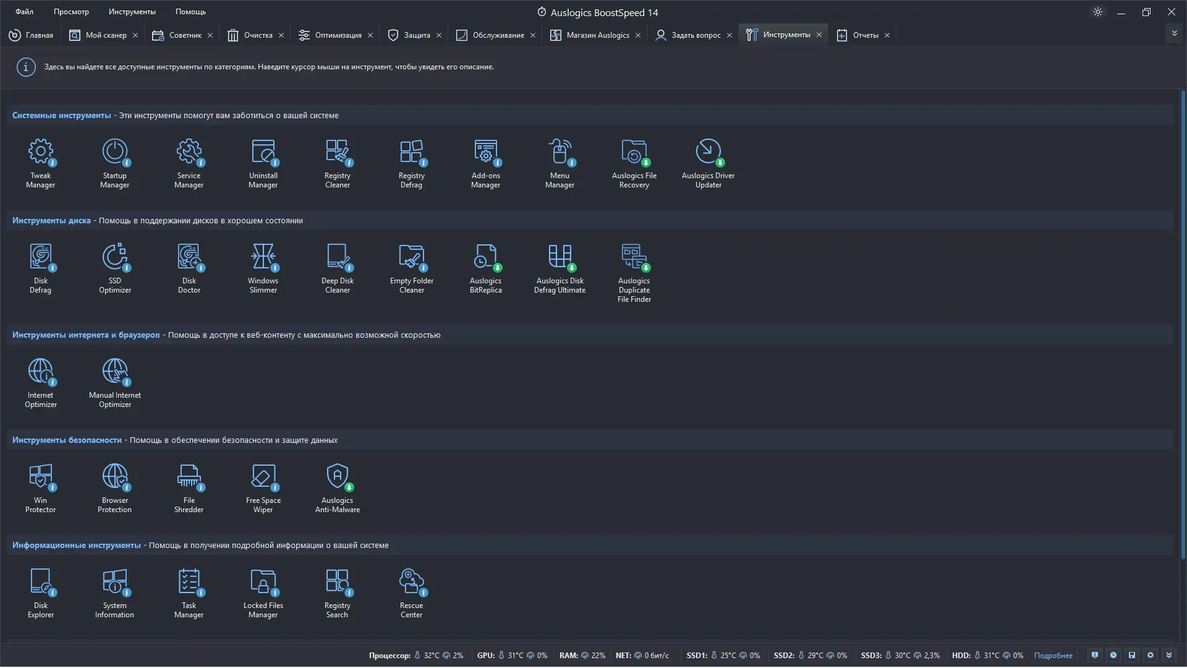Click the Подробнее link in status bar
The width and height of the screenshot is (1187, 668).
[x=1053, y=656]
